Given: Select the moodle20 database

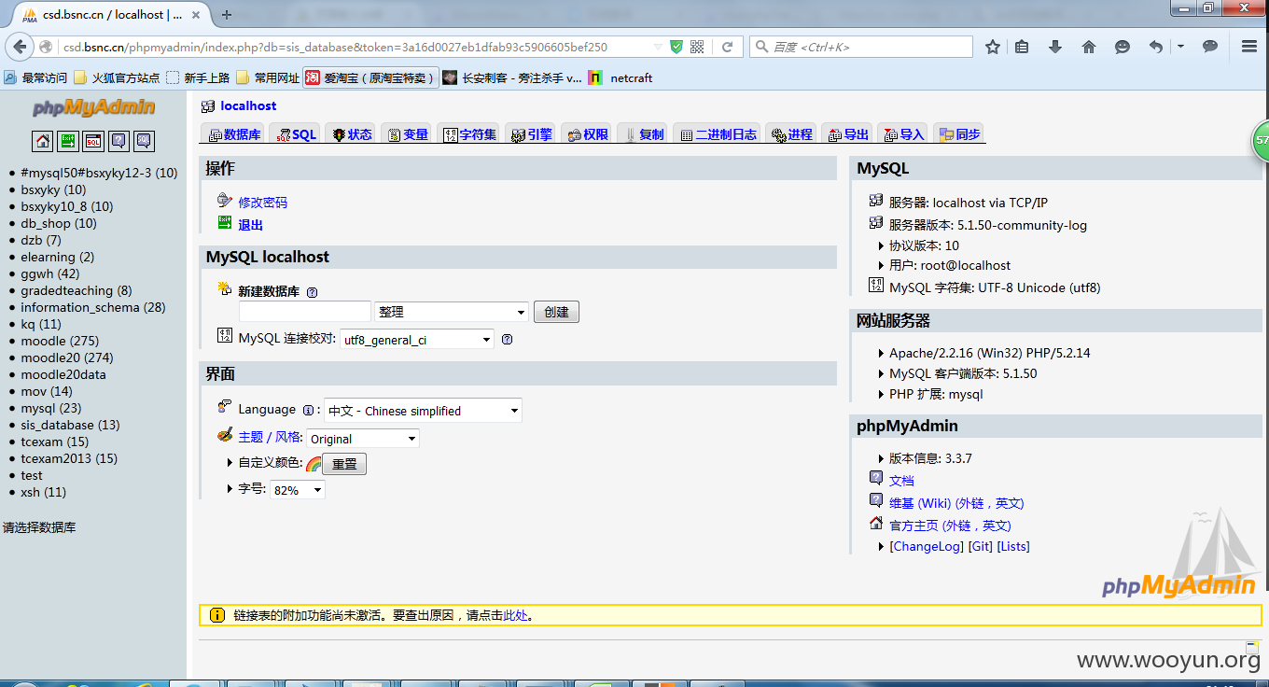Looking at the screenshot, I should pos(67,358).
